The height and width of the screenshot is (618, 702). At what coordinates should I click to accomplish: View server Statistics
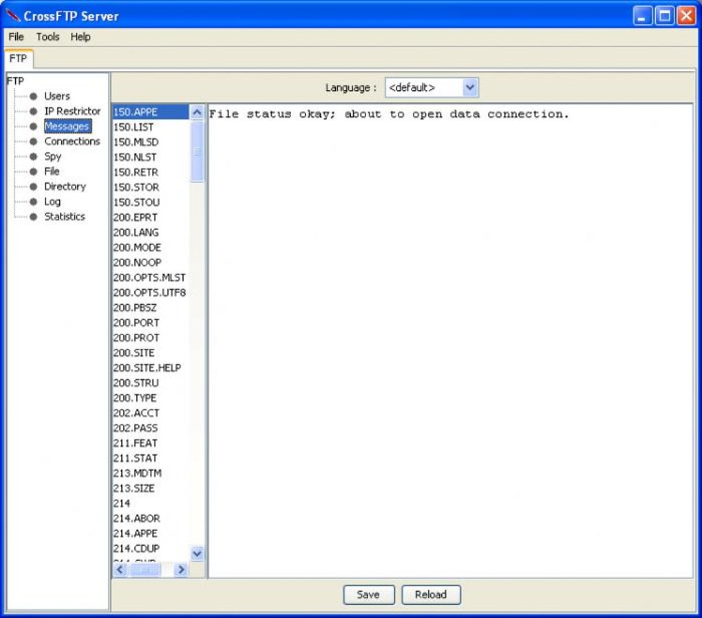[x=65, y=217]
